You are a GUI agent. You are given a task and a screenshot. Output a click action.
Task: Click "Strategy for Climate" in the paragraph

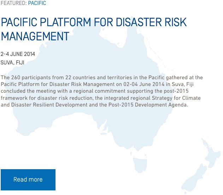pyautogui.click(x=176, y=98)
